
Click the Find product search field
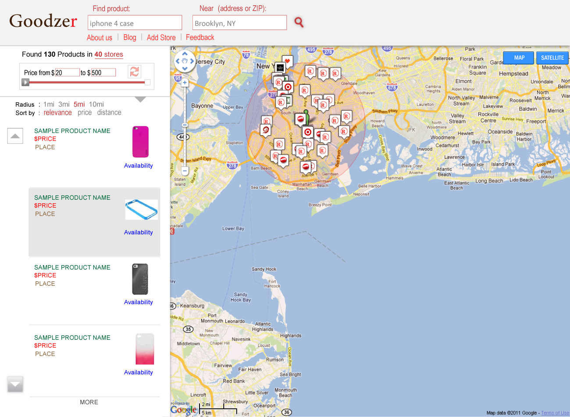[135, 23]
